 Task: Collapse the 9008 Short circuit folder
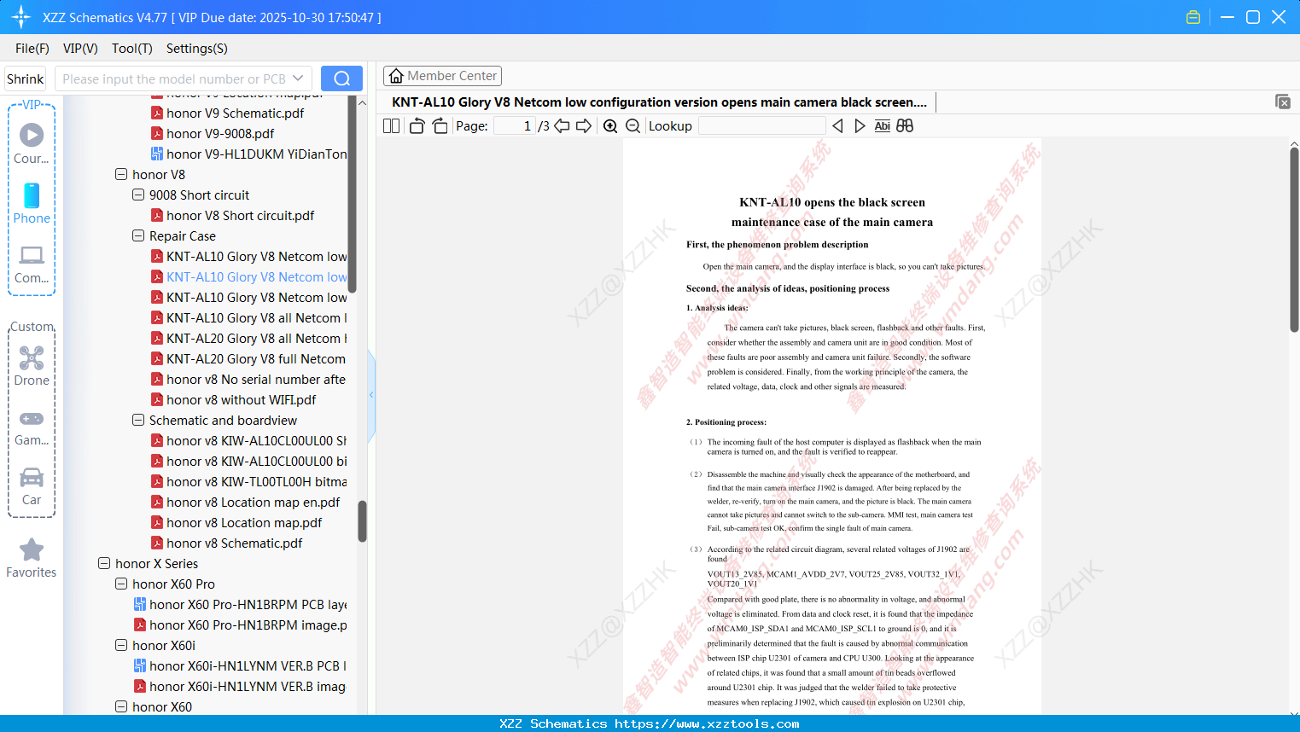pos(138,195)
